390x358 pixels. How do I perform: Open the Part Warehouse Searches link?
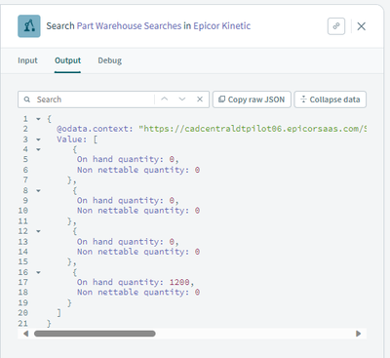(129, 26)
